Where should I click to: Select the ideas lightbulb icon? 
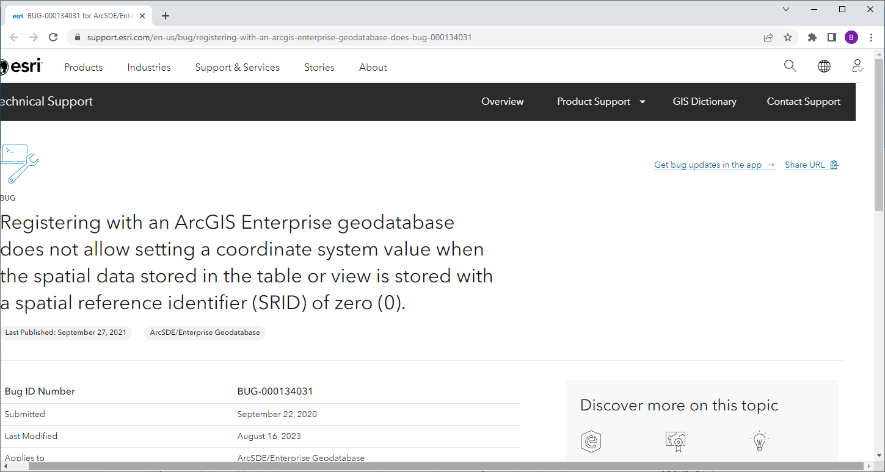(759, 441)
